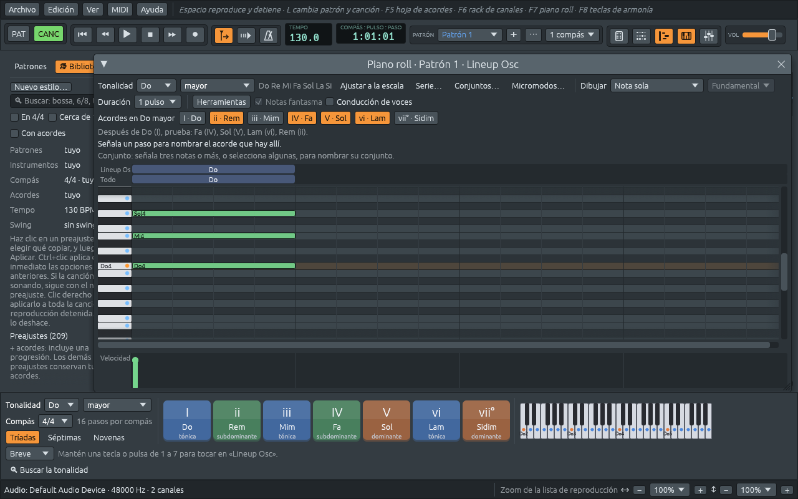Open the pattern options ellipsis button

(x=533, y=35)
